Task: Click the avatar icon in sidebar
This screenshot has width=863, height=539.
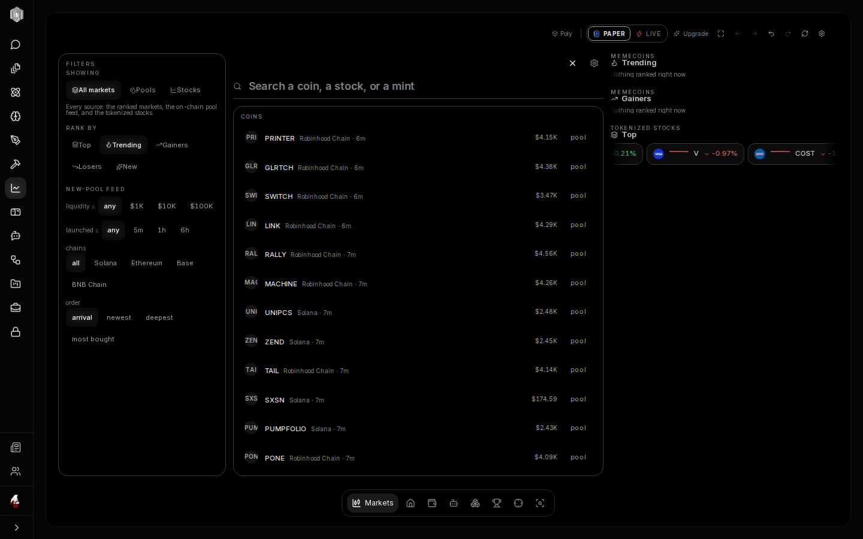Action: pyautogui.click(x=16, y=501)
